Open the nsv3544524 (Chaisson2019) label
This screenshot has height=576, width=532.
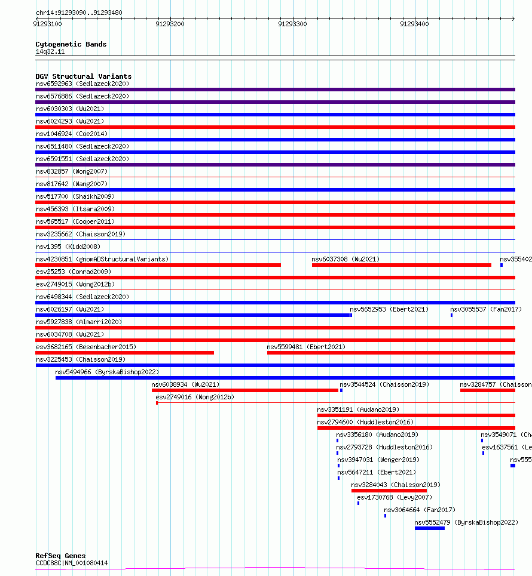(384, 384)
